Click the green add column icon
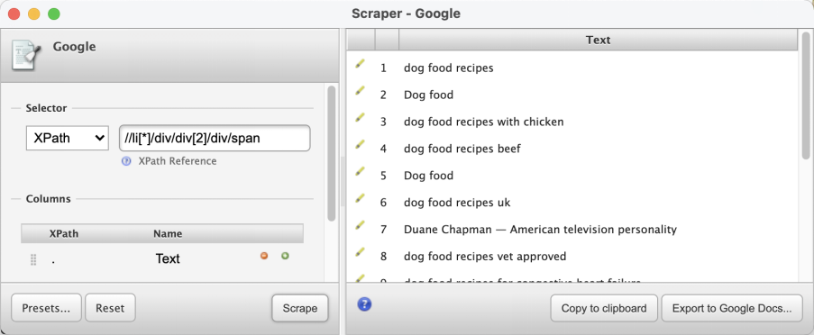The width and height of the screenshot is (814, 335). (285, 256)
